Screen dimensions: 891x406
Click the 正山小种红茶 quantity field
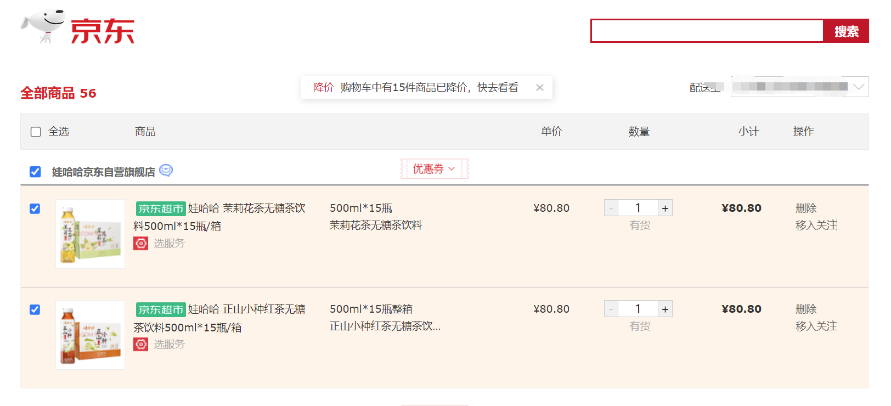click(x=638, y=309)
